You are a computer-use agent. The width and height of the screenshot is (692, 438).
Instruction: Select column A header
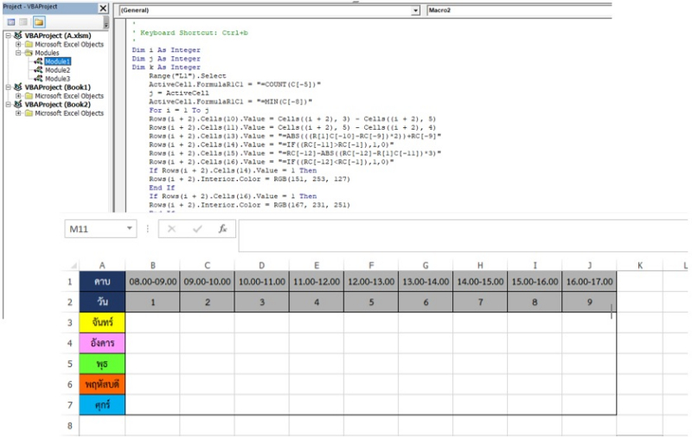pyautogui.click(x=102, y=266)
